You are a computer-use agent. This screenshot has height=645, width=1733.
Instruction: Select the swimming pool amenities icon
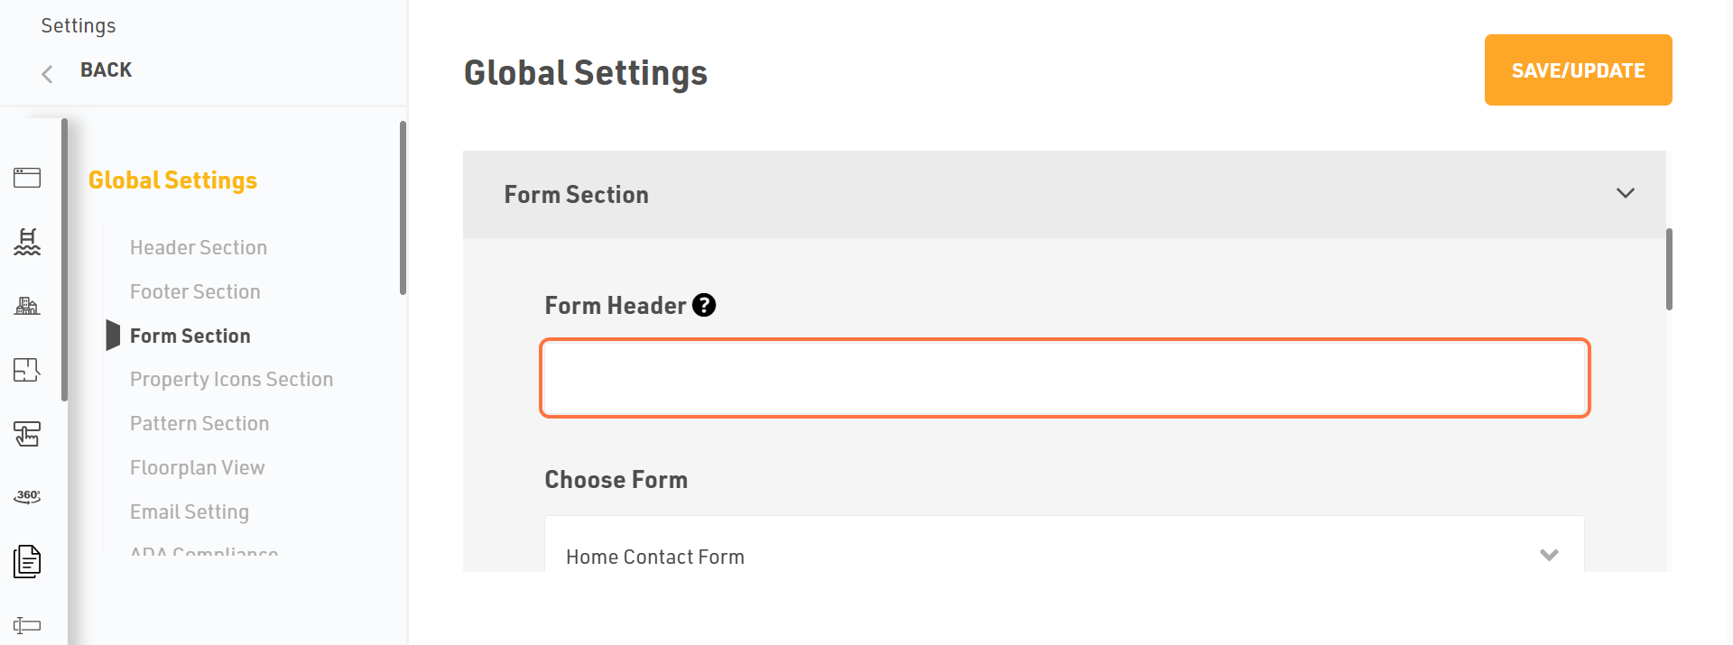click(x=27, y=242)
